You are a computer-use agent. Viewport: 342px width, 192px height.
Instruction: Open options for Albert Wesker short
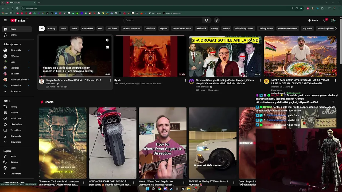[x=84, y=183]
